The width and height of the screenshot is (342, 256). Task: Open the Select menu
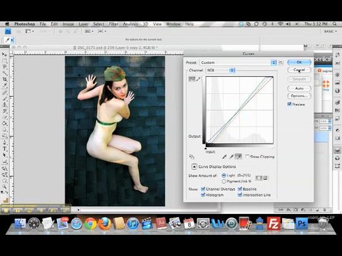98,24
